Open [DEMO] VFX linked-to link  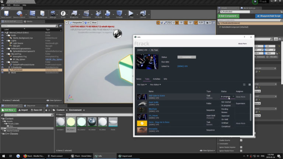pos(182,66)
